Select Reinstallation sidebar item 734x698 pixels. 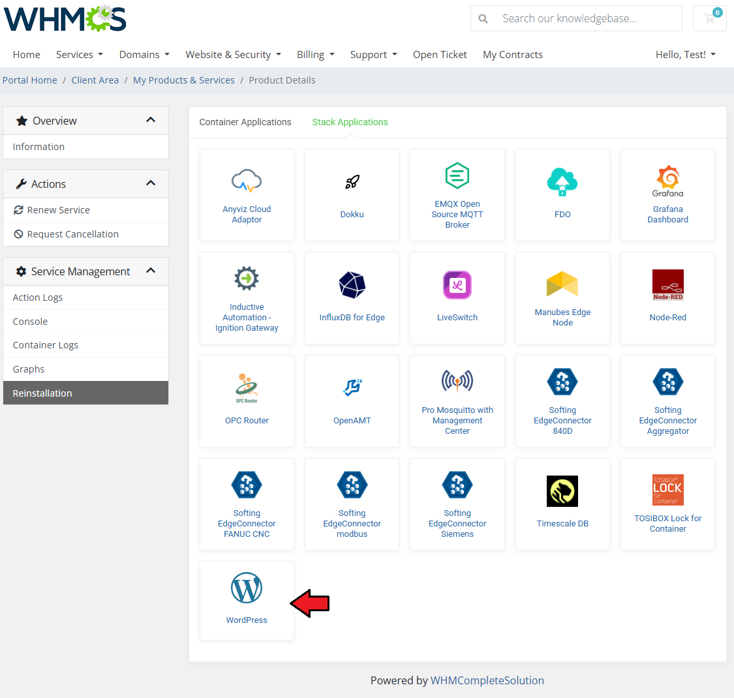(x=85, y=393)
